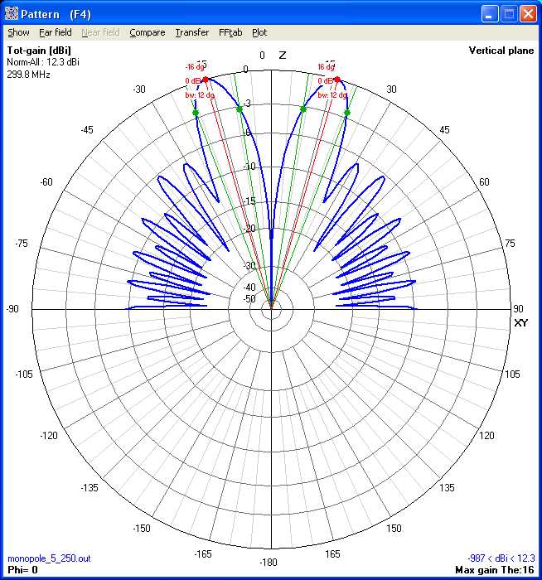Viewport: 542px width, 580px height.
Task: Open the Compare menu
Action: tap(147, 32)
